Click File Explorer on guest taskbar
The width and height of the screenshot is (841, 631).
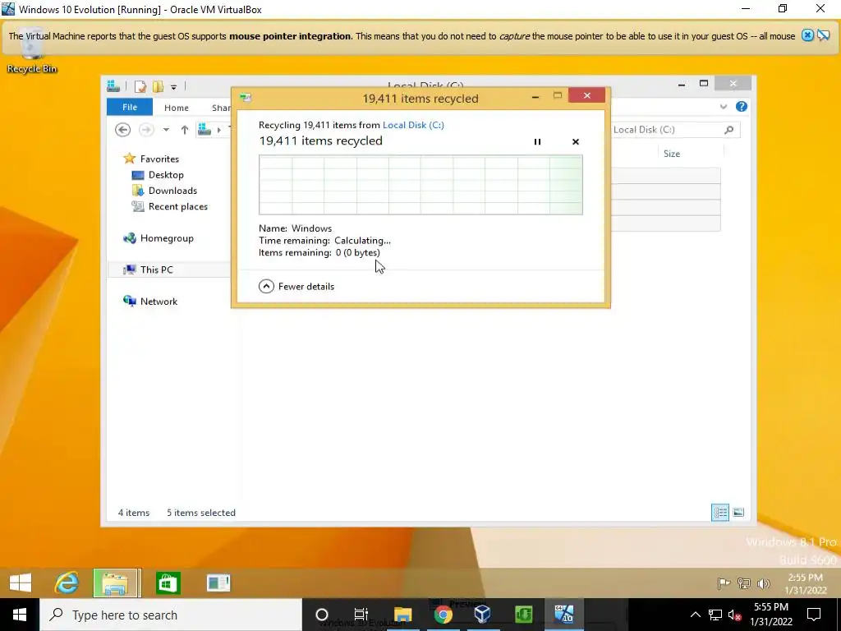(117, 583)
